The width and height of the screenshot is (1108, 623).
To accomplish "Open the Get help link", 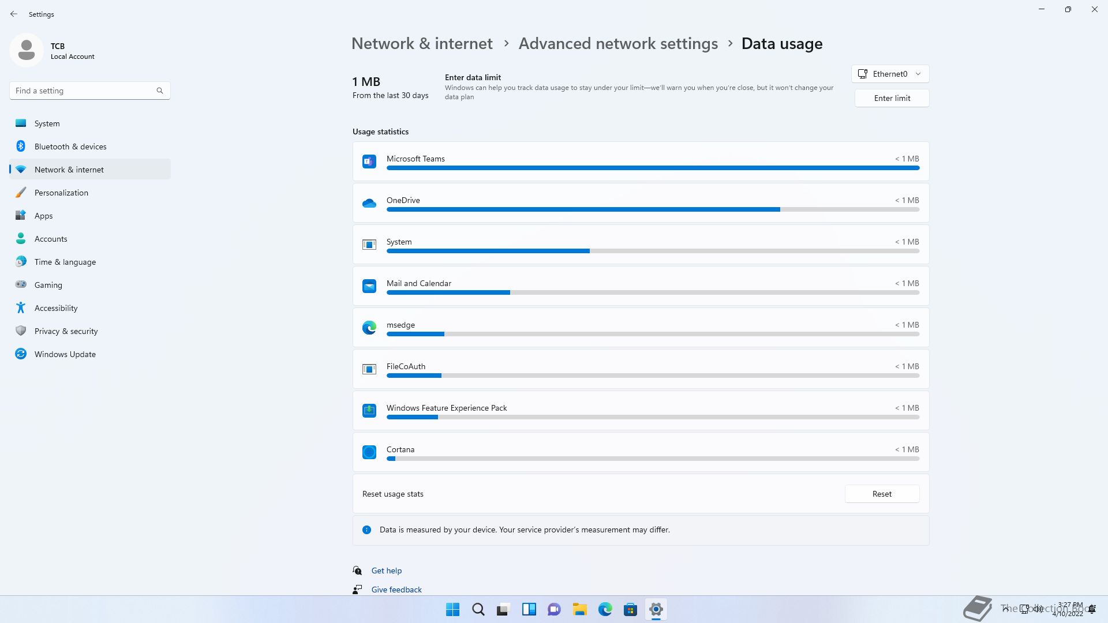I will click(x=387, y=571).
